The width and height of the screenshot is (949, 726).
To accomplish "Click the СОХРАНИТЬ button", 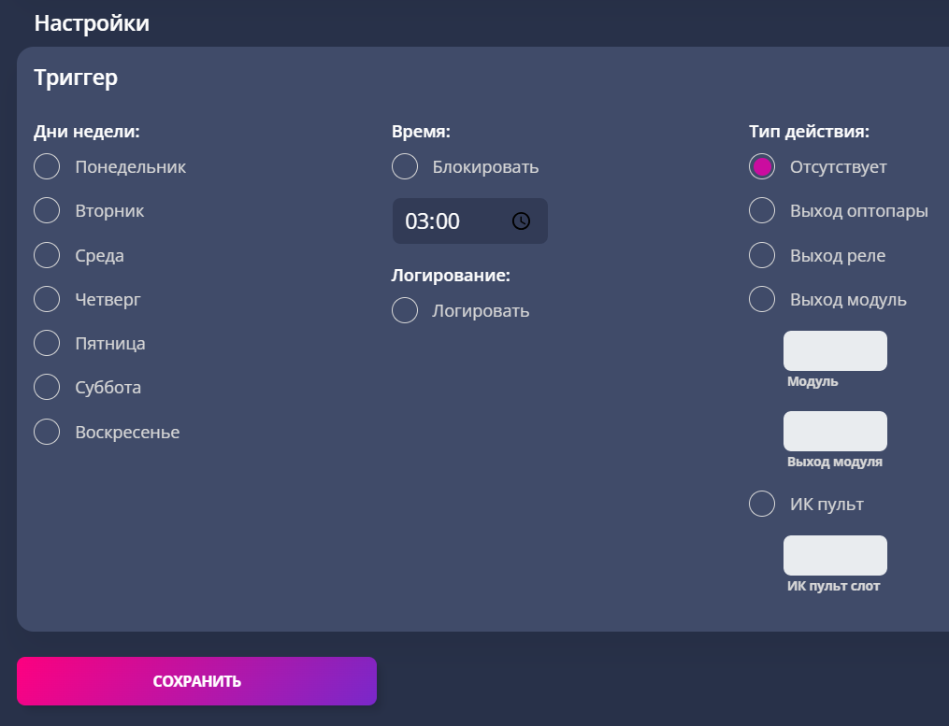I will coord(196,681).
